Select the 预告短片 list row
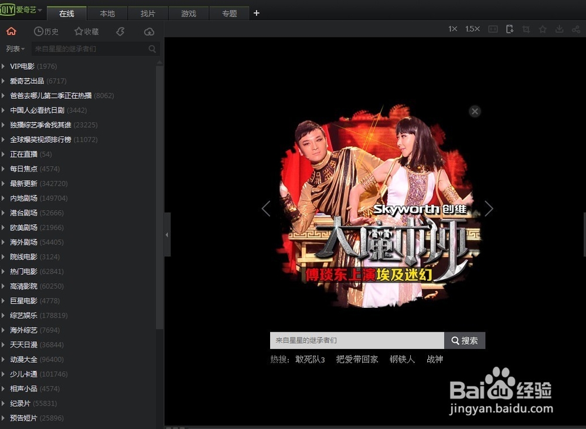Screen dimensions: 586x429 click(78, 418)
